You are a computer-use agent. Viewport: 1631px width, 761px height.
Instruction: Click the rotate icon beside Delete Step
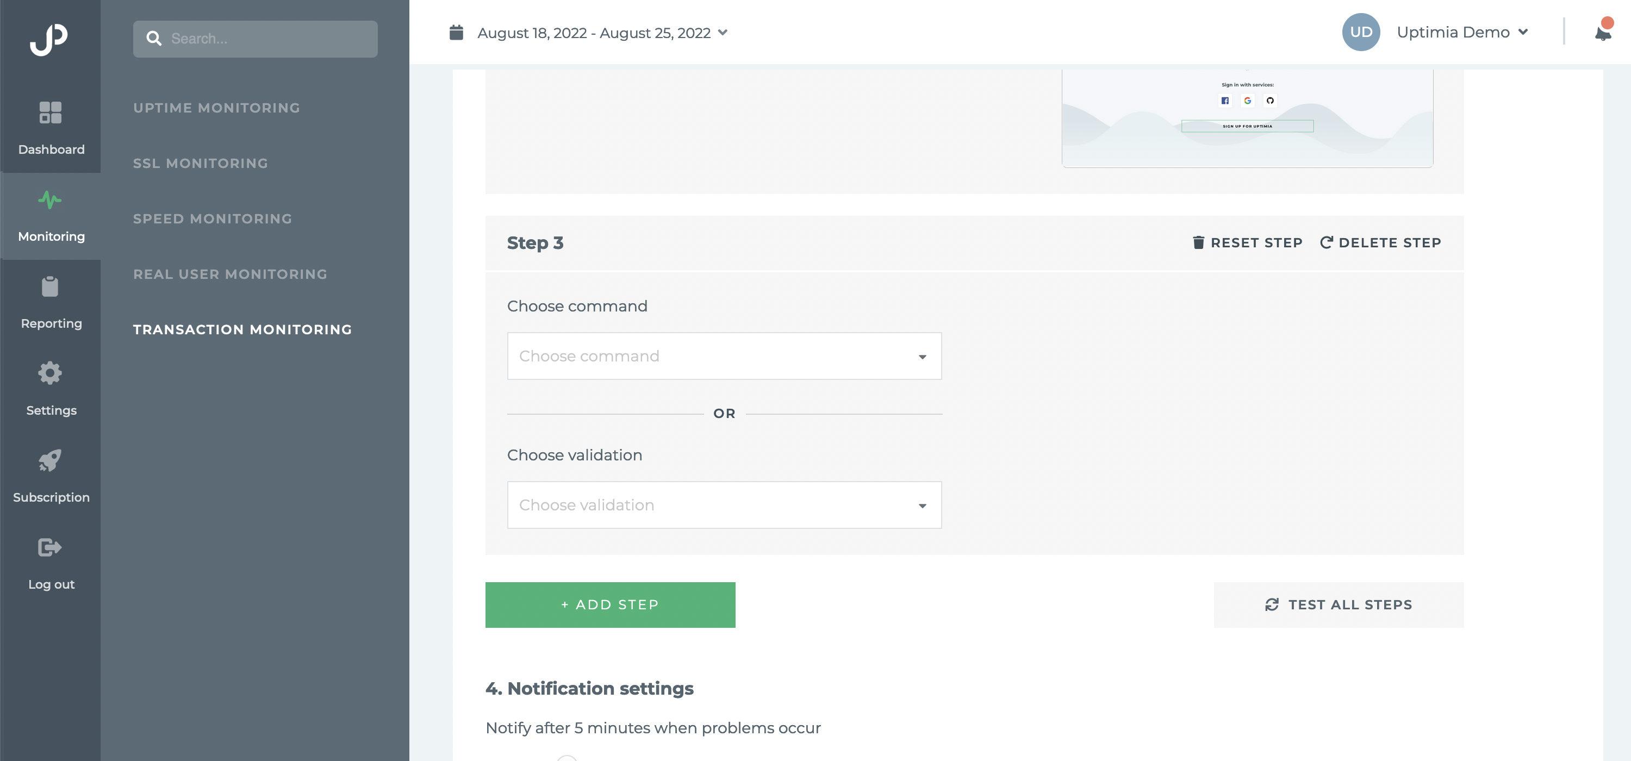tap(1327, 242)
